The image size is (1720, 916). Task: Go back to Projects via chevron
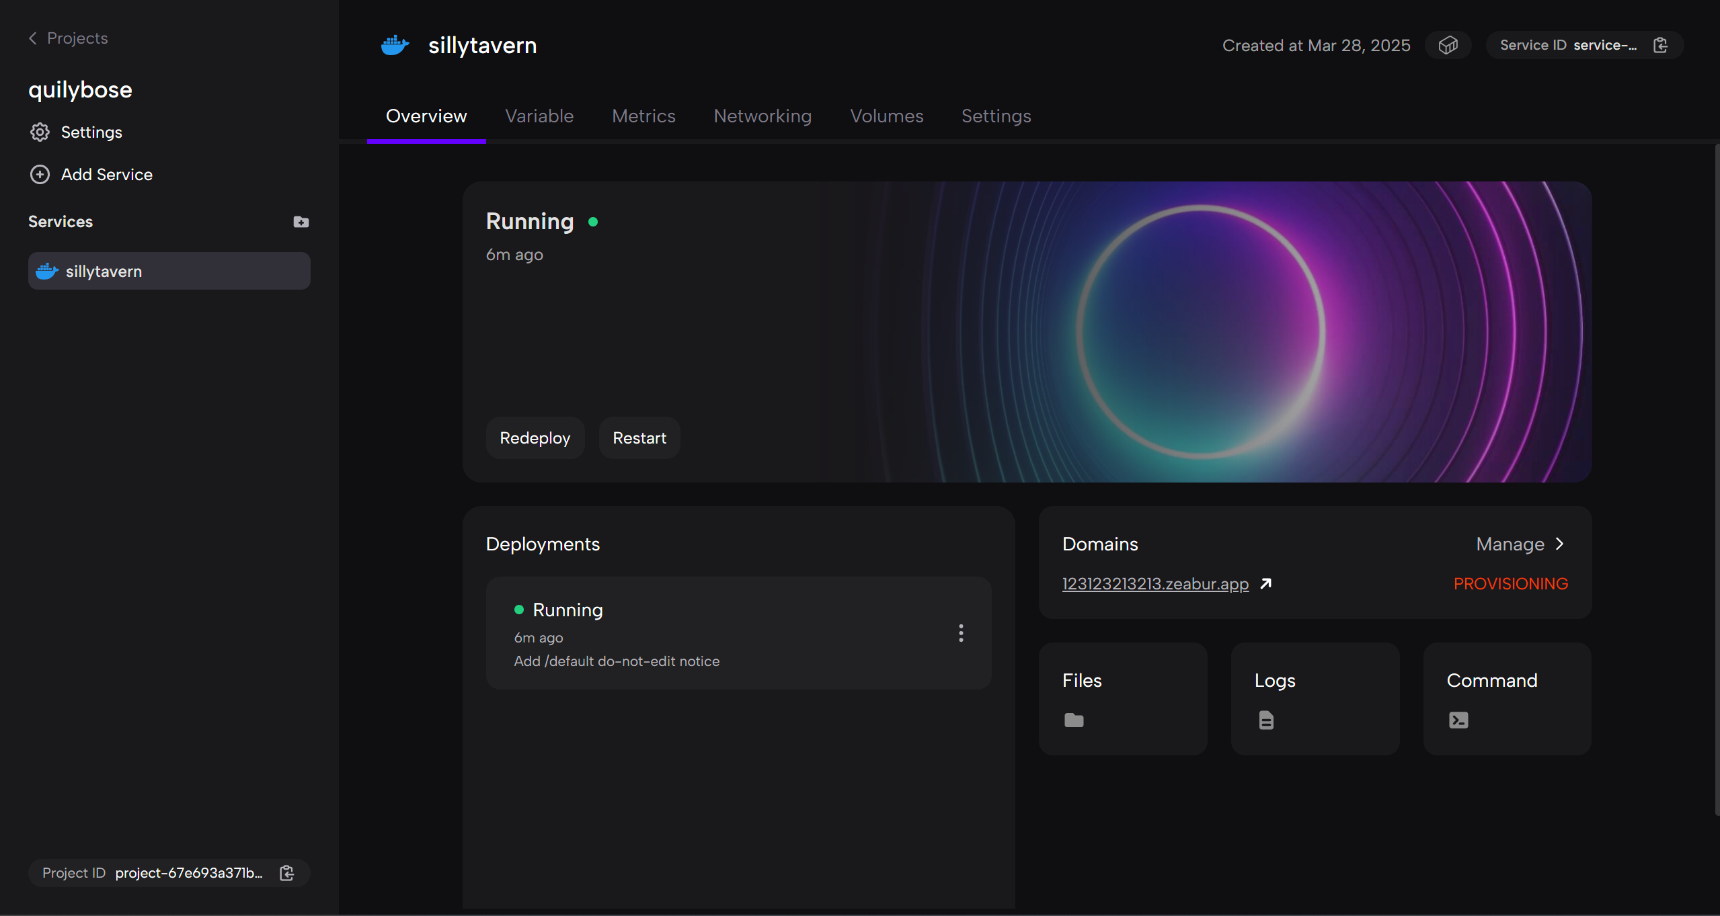click(32, 38)
